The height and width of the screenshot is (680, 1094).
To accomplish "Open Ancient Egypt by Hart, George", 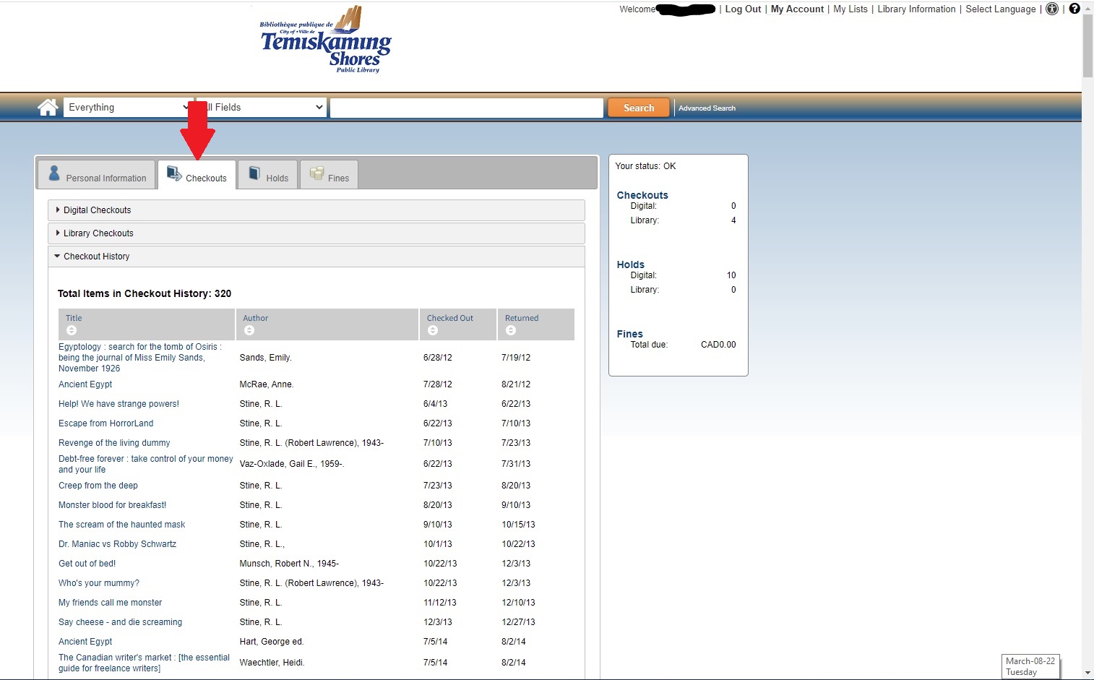I will [x=85, y=642].
